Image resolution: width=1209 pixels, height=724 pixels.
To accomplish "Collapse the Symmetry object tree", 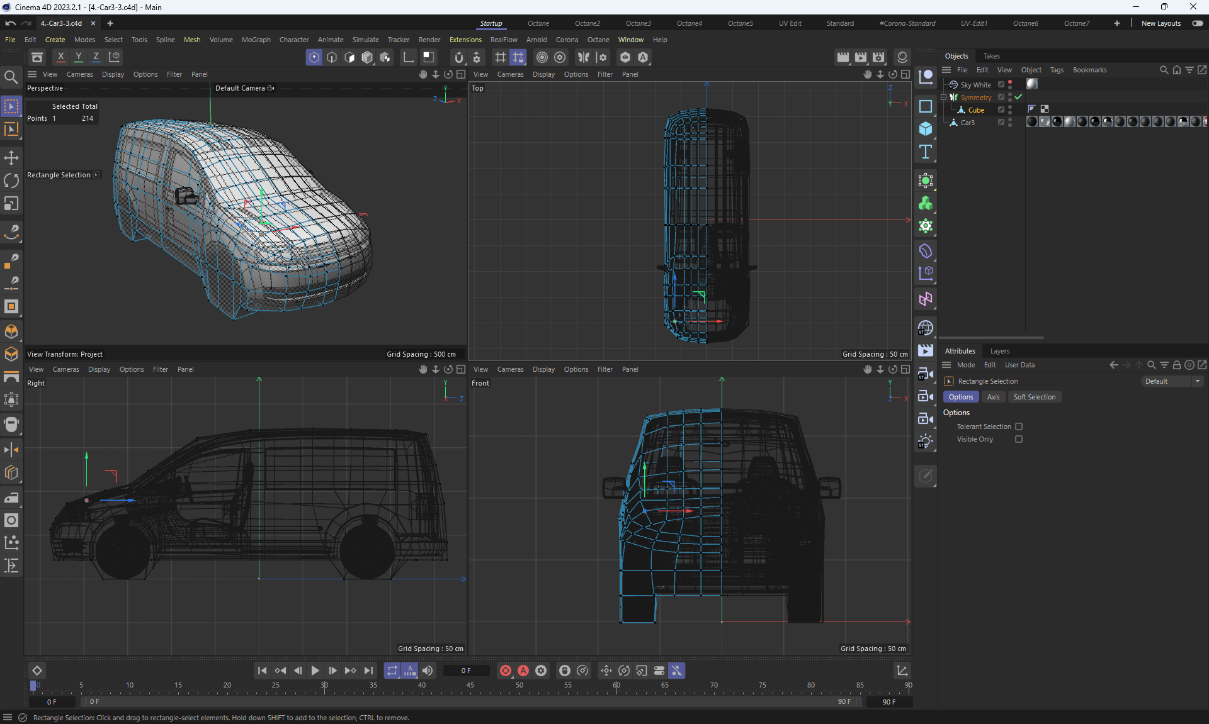I will click(x=943, y=97).
